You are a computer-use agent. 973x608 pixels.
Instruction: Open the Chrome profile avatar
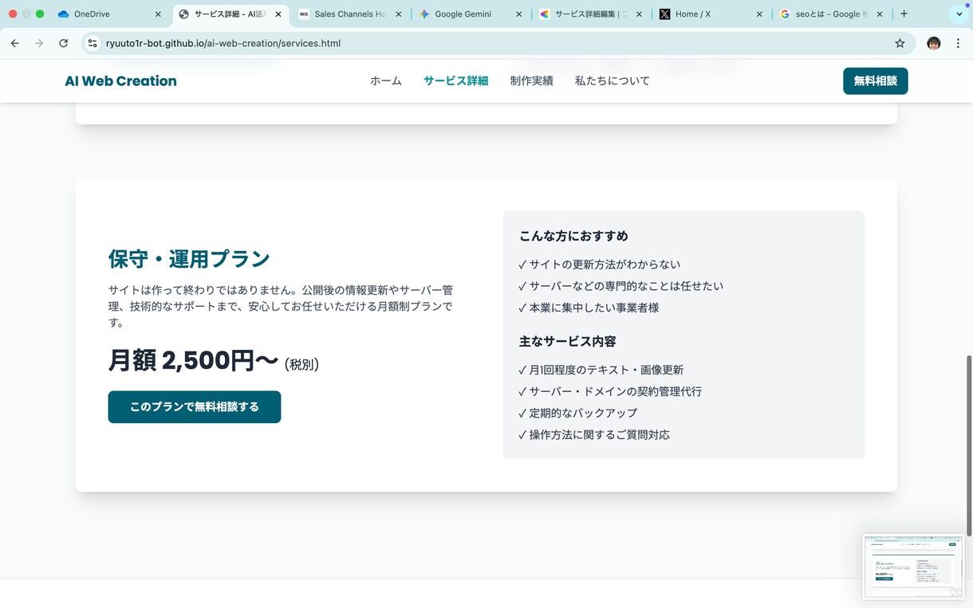pos(934,43)
